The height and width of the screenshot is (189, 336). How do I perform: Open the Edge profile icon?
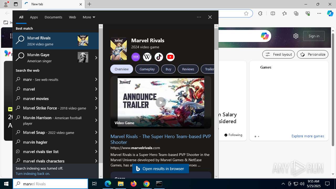[x=6, y=4]
